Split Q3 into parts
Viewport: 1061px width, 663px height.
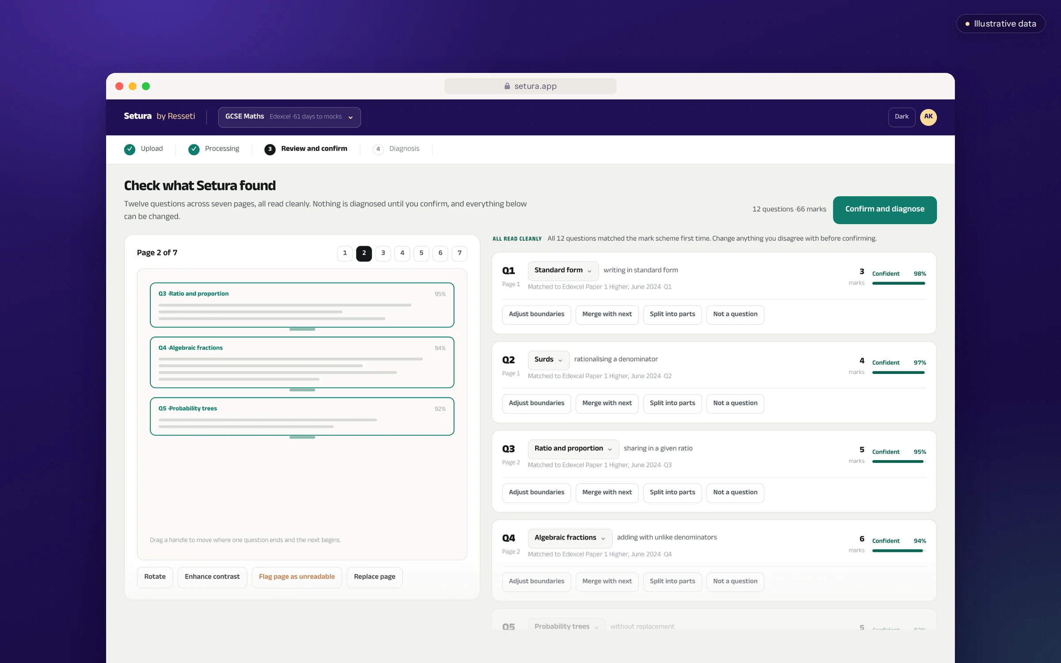[x=672, y=492]
